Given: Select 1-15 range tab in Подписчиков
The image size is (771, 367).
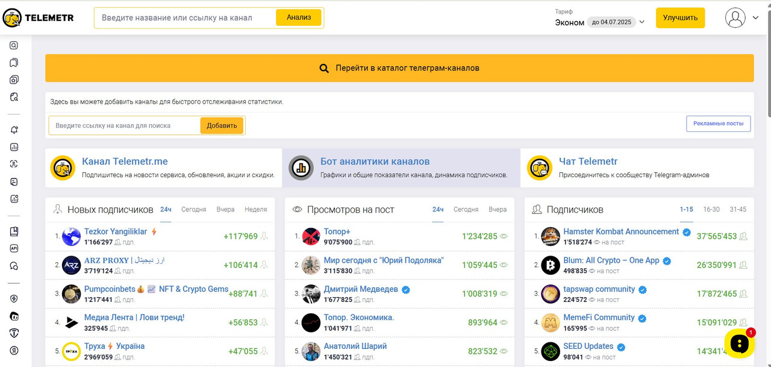Looking at the screenshot, I should 687,209.
